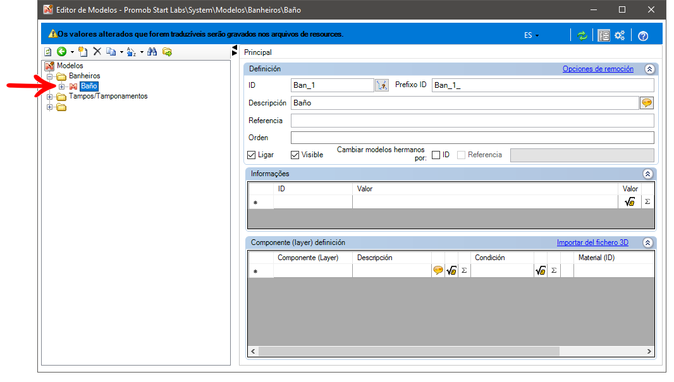The height and width of the screenshot is (382, 674).
Task: Enable the ID checkbox for sibling models
Action: [436, 155]
